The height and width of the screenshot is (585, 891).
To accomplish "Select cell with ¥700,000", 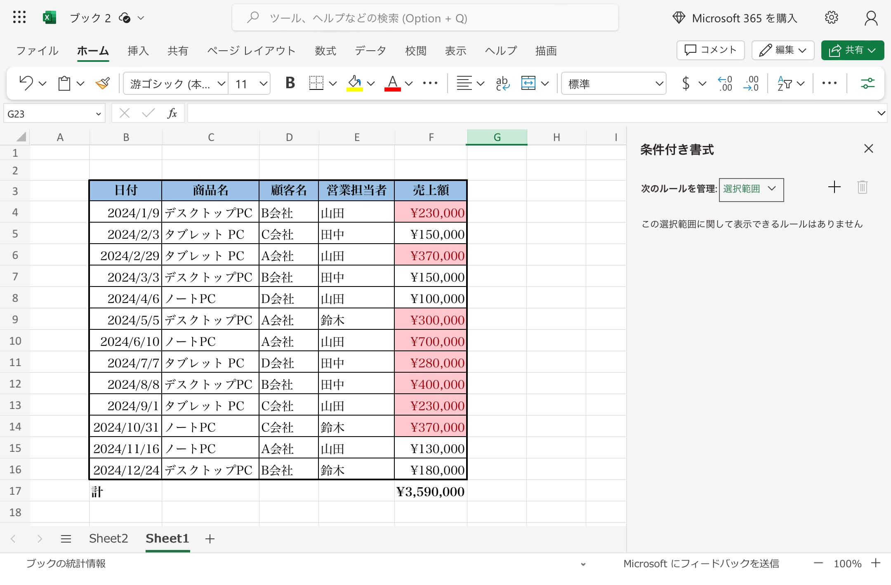I will [x=431, y=341].
